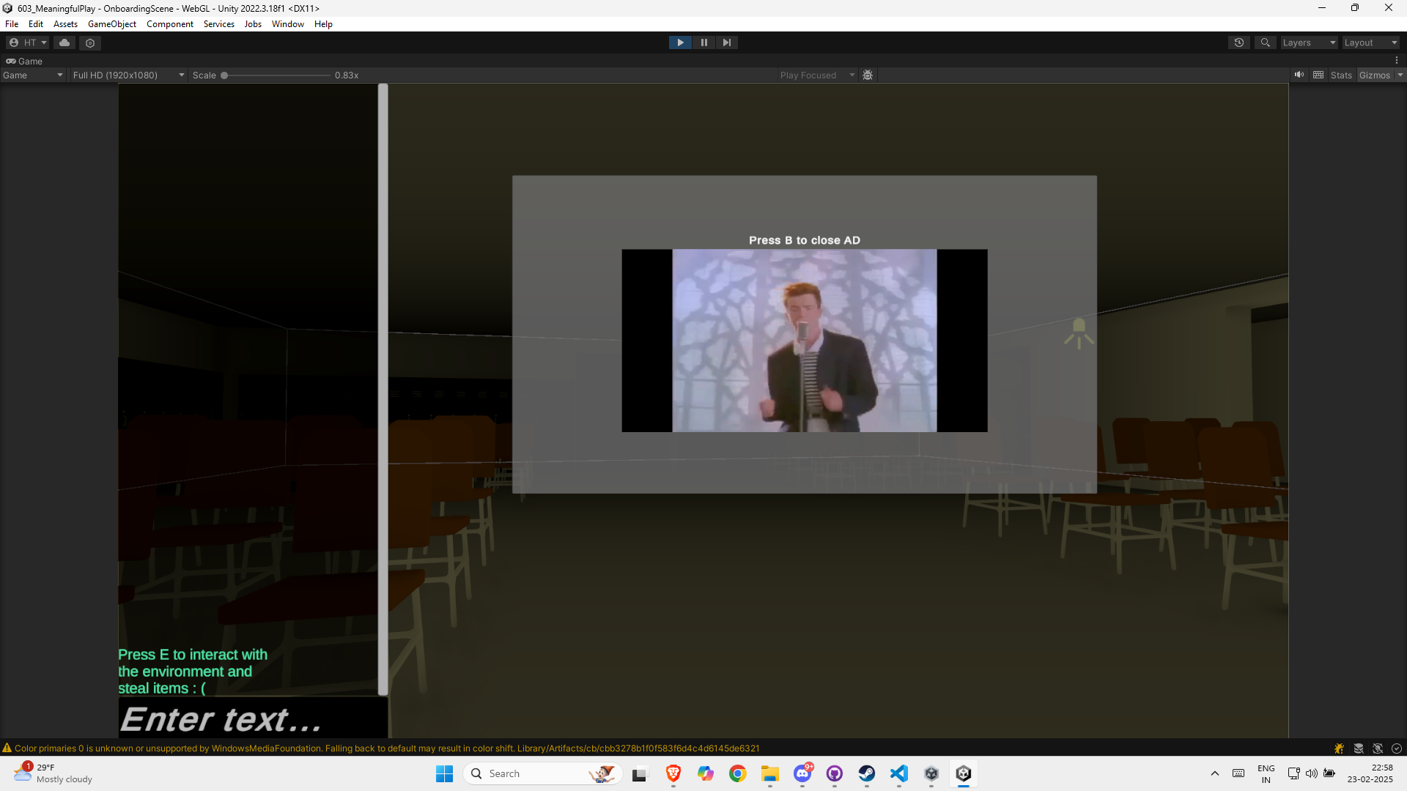Click the Unity Search magnifier icon
This screenshot has height=791, width=1407.
pos(1265,42)
